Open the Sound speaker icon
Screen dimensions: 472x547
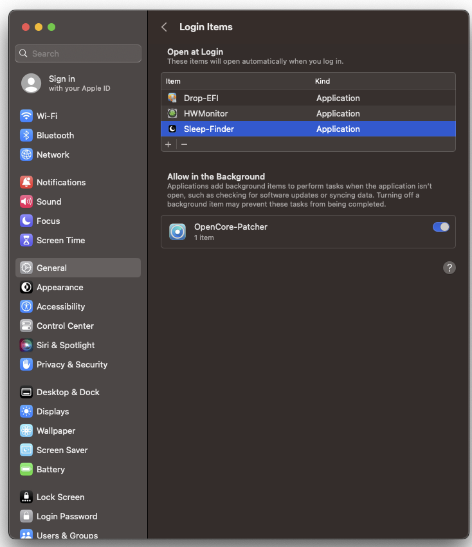coord(26,201)
